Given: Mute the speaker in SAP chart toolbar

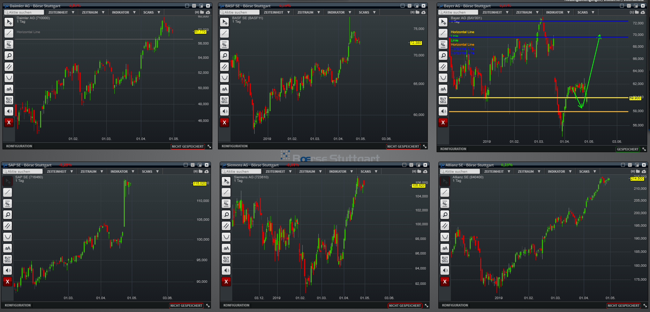Looking at the screenshot, I should (x=8, y=270).
